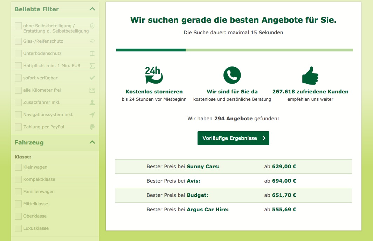Collapse the Fahrzeug filter section
The height and width of the screenshot is (241, 373).
click(92, 142)
